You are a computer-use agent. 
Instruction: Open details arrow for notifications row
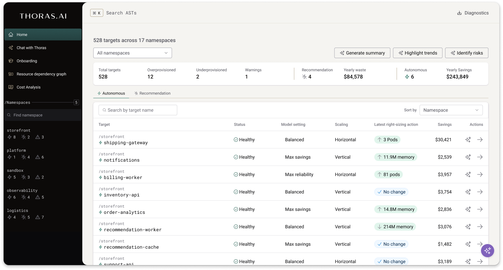[480, 157]
